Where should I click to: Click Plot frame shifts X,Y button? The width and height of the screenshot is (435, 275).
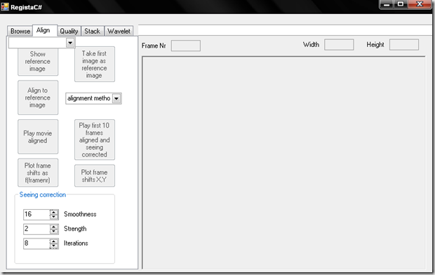[94, 175]
